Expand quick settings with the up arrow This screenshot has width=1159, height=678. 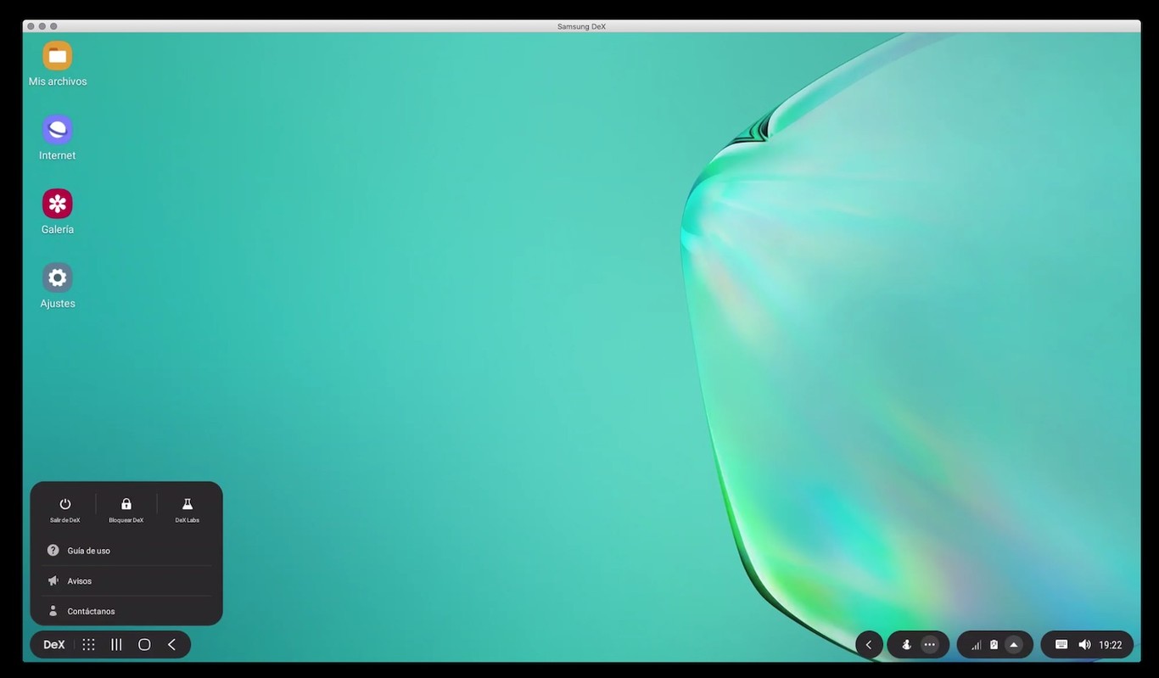point(1015,644)
